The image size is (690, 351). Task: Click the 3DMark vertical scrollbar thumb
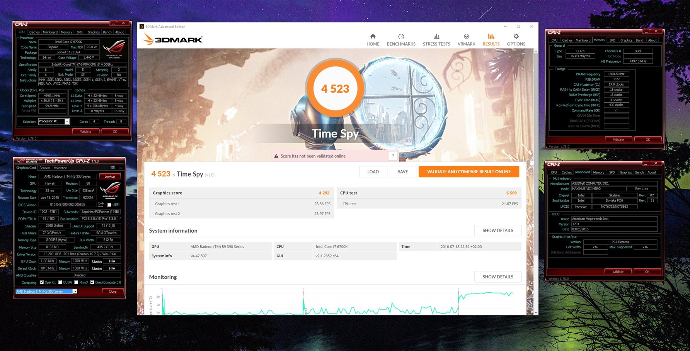click(x=535, y=154)
